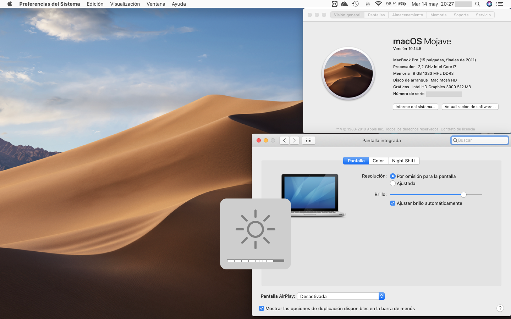511x319 pixels.
Task: Toggle 'Mostrar las opciones de duplicación' checkbox
Action: pos(262,308)
